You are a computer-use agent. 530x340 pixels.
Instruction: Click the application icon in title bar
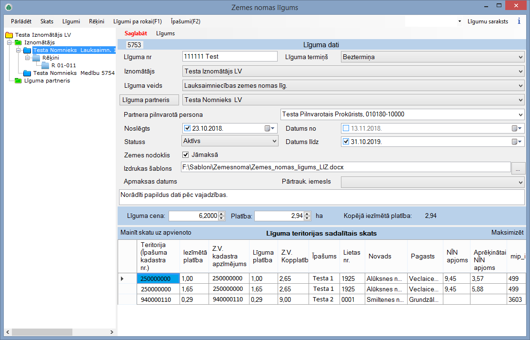pyautogui.click(x=9, y=7)
